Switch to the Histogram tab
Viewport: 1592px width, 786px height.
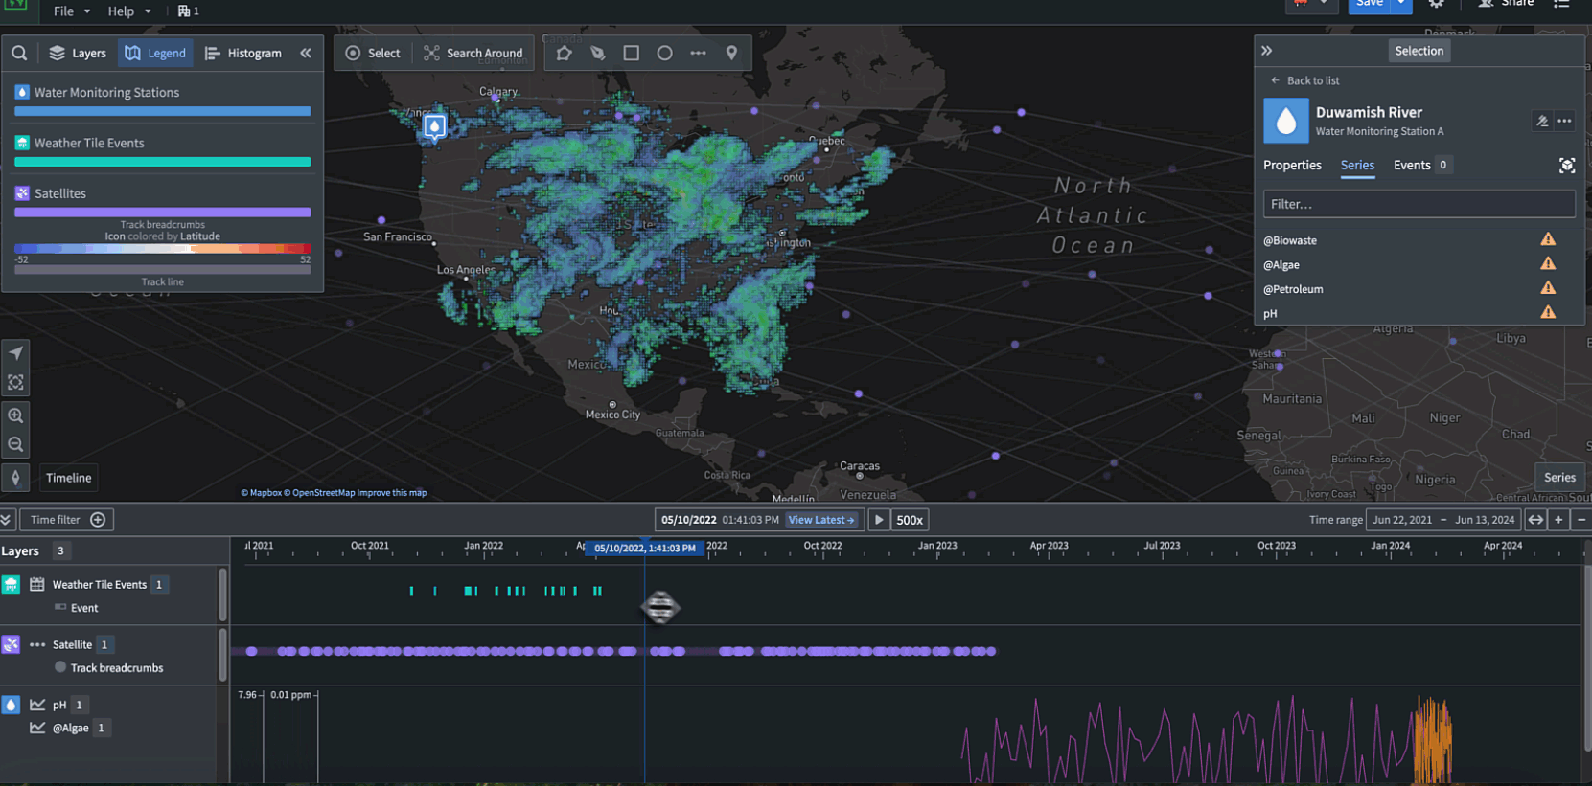tap(243, 54)
